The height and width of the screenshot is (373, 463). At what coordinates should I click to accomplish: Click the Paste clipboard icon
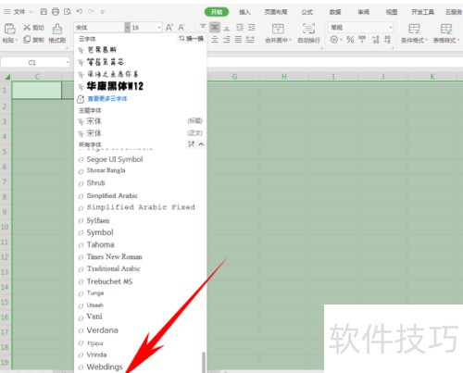(9, 29)
